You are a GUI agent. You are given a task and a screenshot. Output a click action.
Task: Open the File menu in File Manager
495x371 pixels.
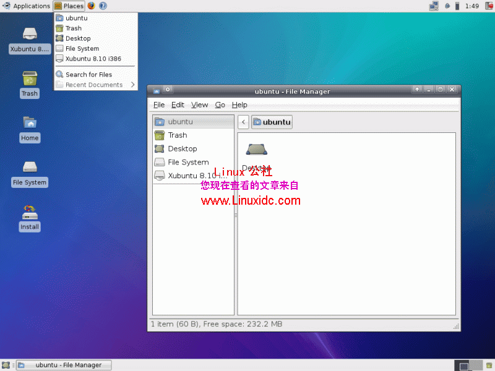pyautogui.click(x=159, y=104)
